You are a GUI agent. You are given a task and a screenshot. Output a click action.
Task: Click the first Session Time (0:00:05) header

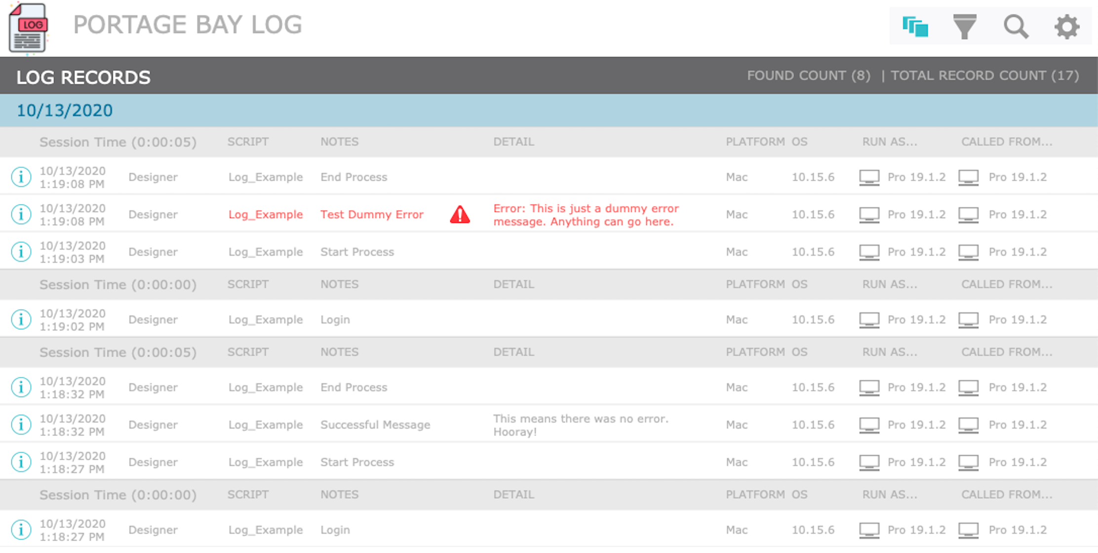click(x=118, y=142)
